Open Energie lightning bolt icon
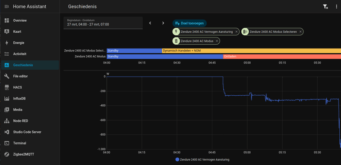Screen dimensions: 341x165 7,43
